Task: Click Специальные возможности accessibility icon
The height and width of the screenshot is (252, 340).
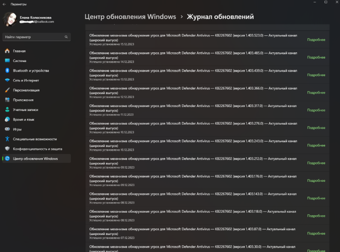Action: [7, 139]
